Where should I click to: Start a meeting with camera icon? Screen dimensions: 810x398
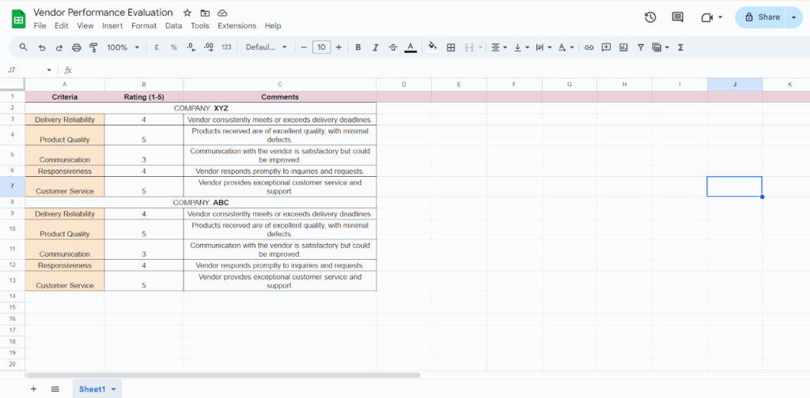point(706,17)
